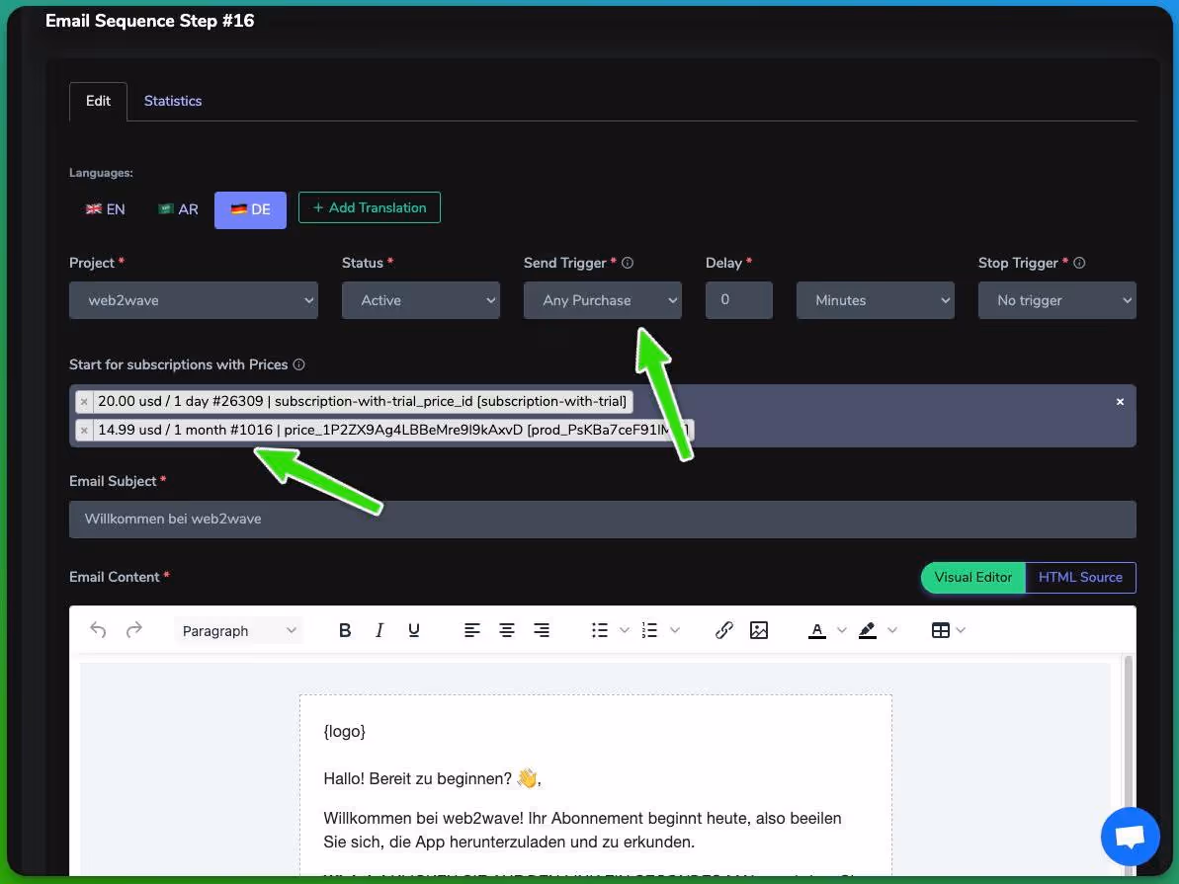Open Status dropdown showing Active

[x=420, y=300]
